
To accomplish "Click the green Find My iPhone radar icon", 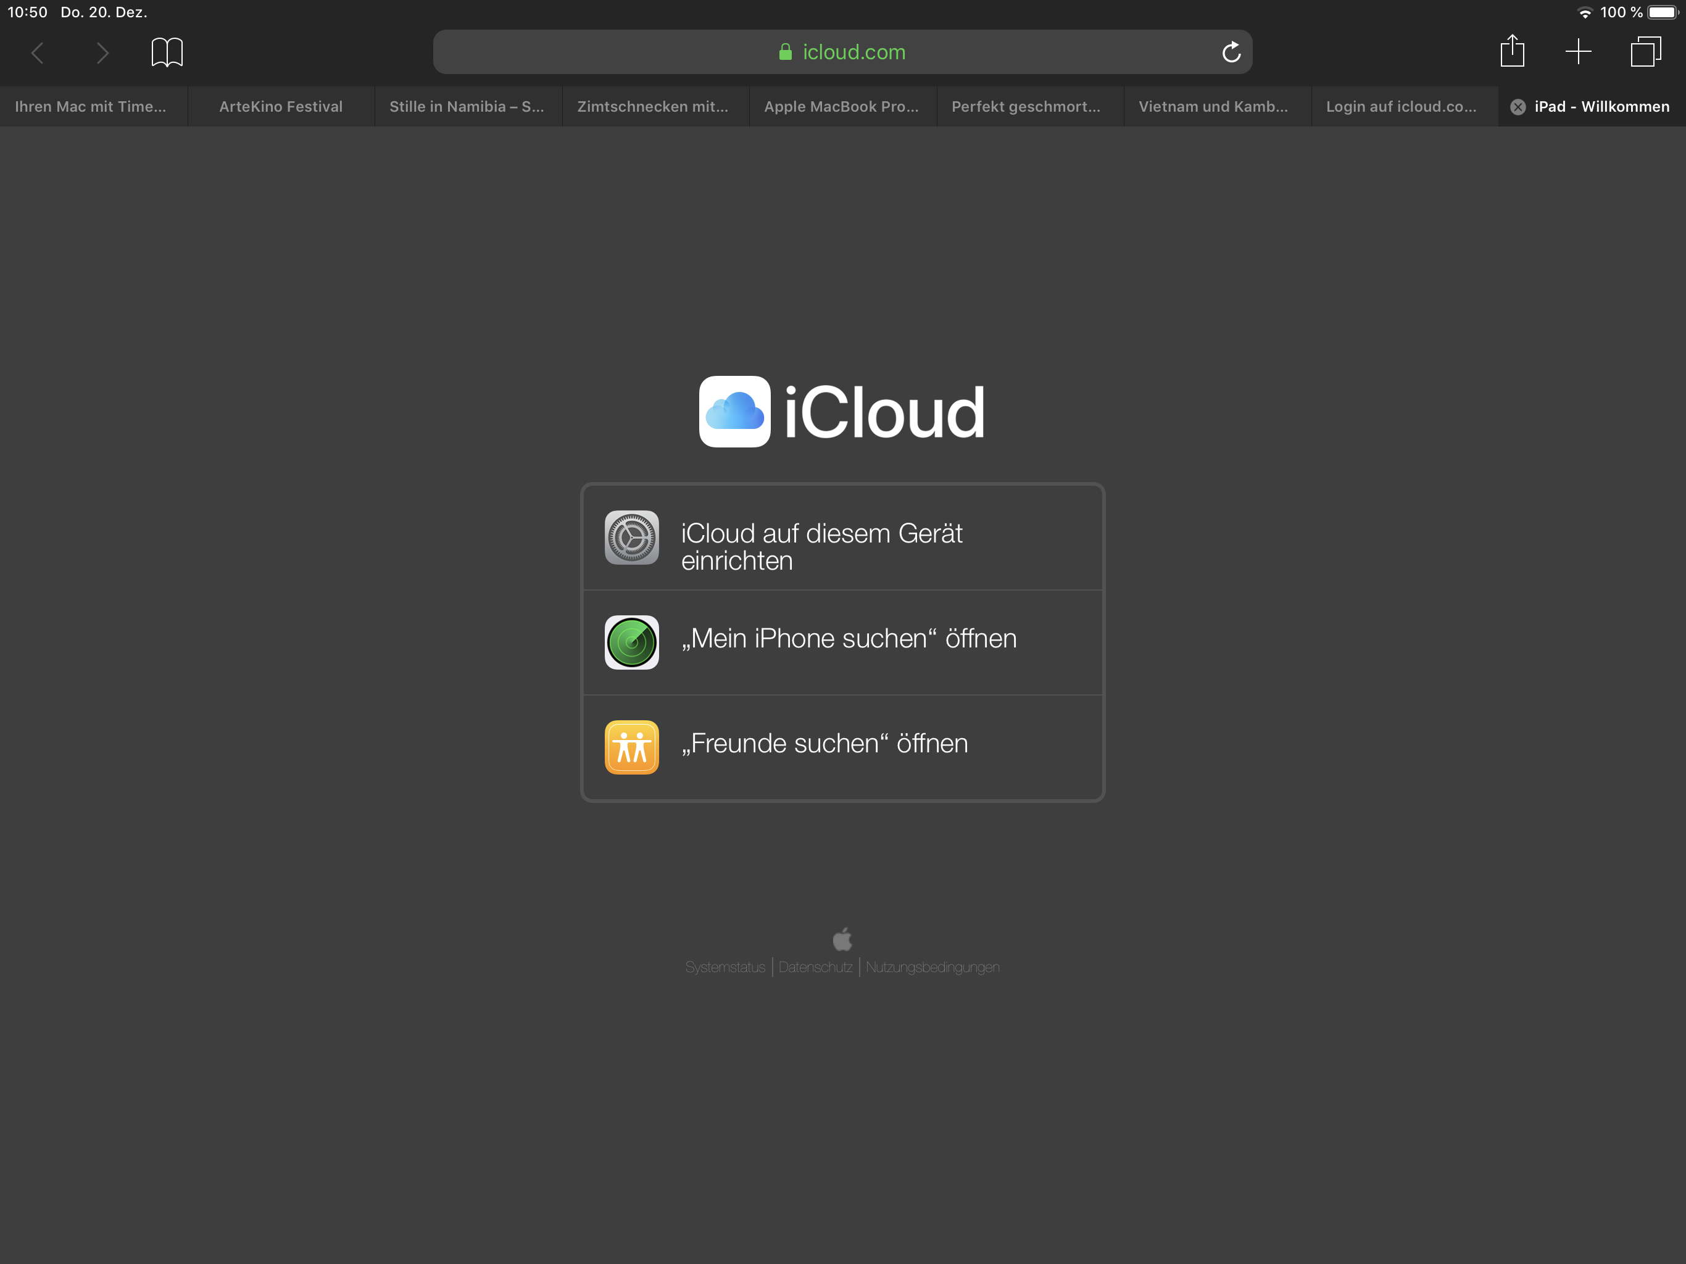I will [x=631, y=642].
